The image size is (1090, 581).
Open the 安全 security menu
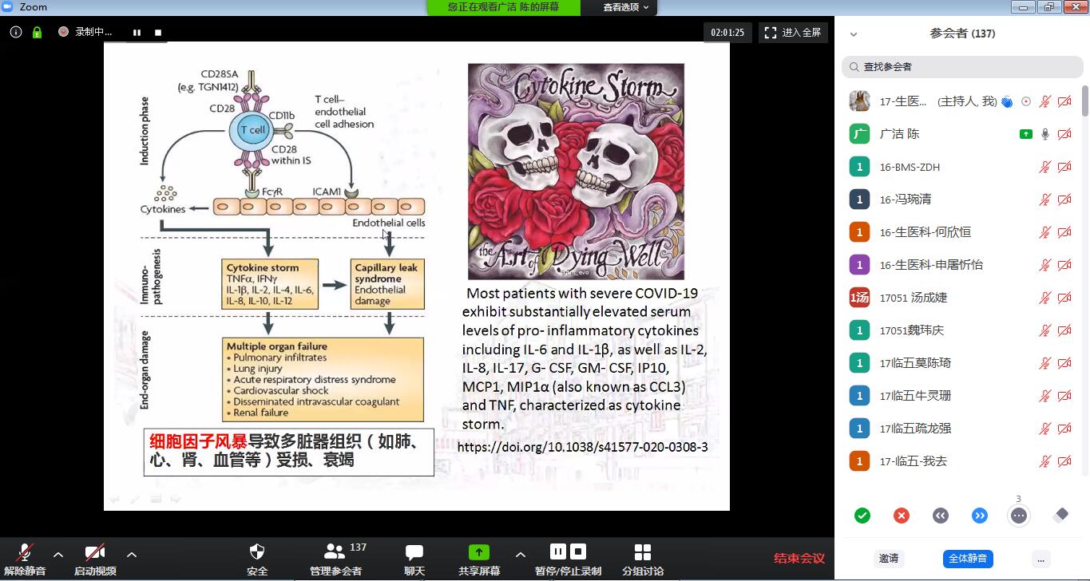tap(257, 560)
